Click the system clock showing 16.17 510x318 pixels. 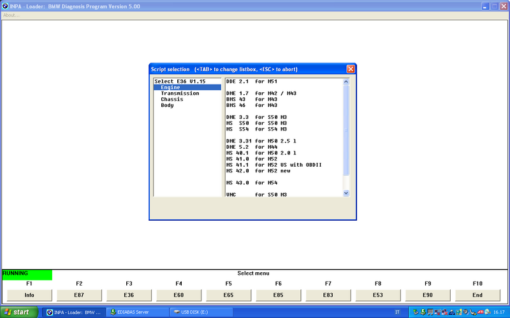pos(499,312)
